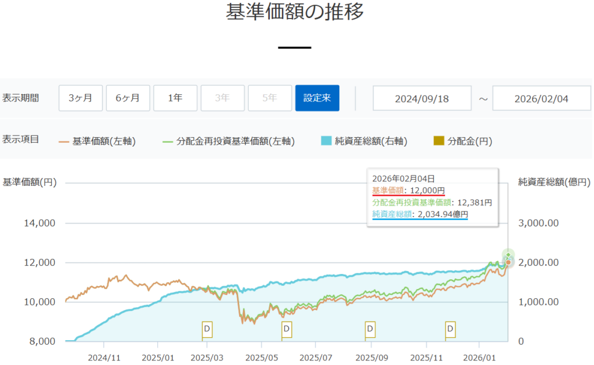Hide the 分配金再投資基準価額(左軸) series
Viewport: 594px width, 365px height.
229,141
